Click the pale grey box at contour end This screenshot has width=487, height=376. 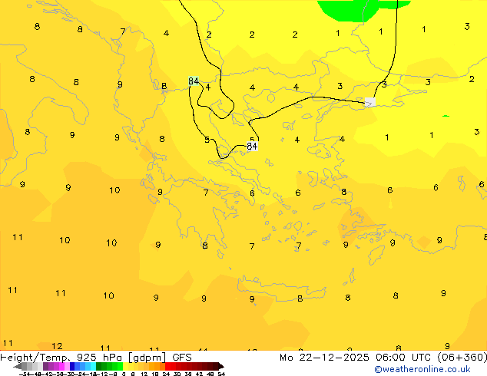pyautogui.click(x=370, y=102)
